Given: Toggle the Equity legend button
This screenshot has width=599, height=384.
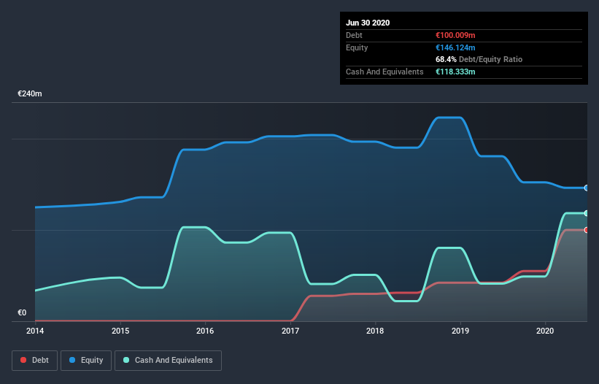Looking at the screenshot, I should (x=86, y=361).
